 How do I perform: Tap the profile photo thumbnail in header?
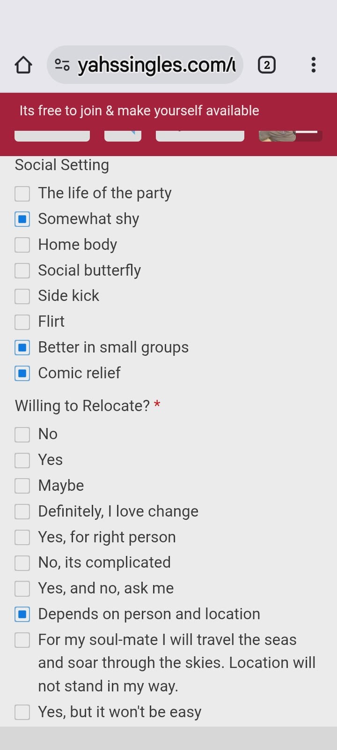[278, 136]
